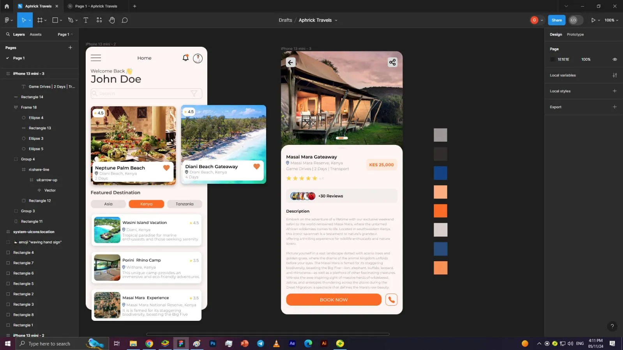Click the Figma main menu icon

[7, 20]
